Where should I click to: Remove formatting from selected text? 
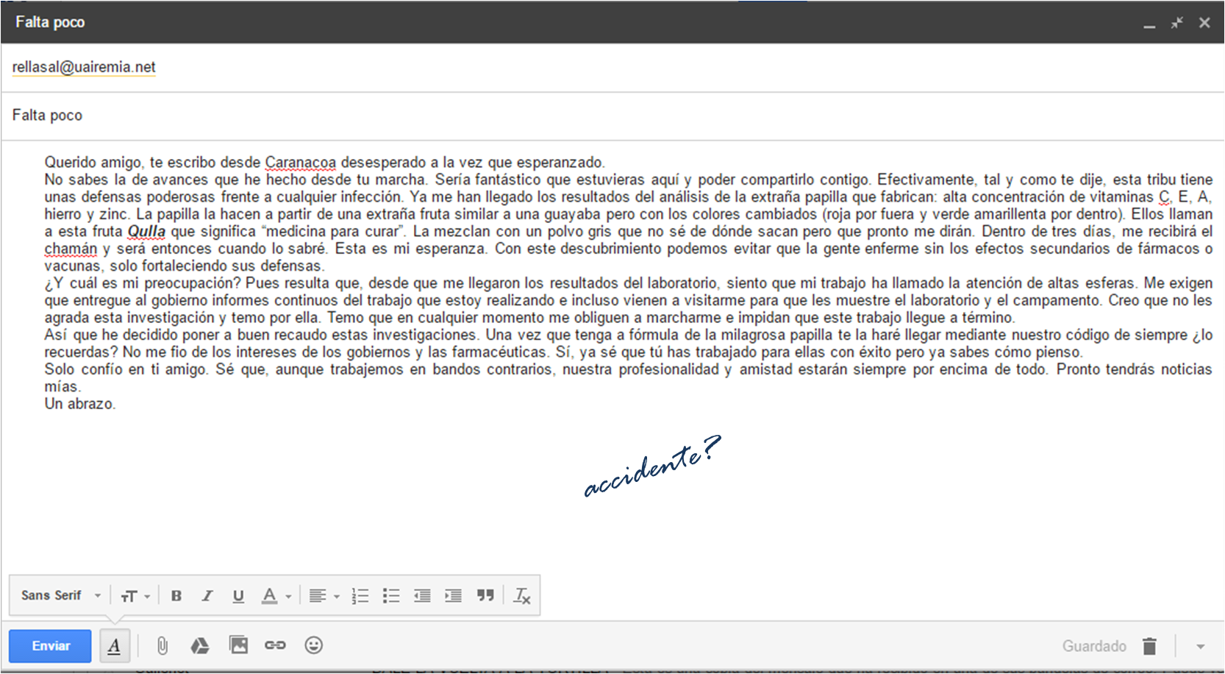[522, 596]
